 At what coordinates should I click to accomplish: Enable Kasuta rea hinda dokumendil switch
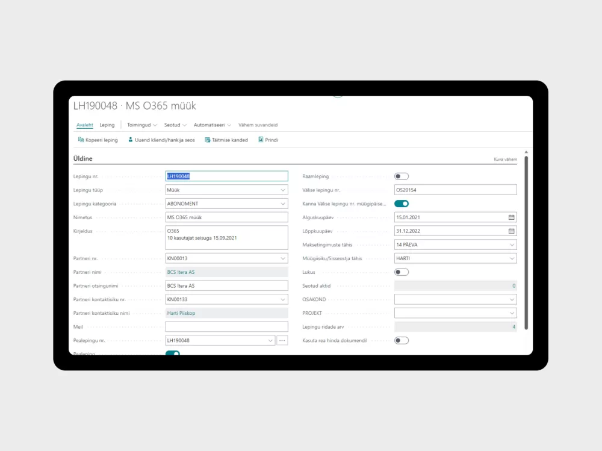(402, 340)
